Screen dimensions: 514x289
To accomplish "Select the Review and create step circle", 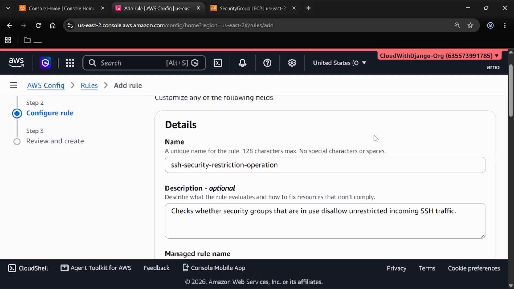I will coord(17,142).
